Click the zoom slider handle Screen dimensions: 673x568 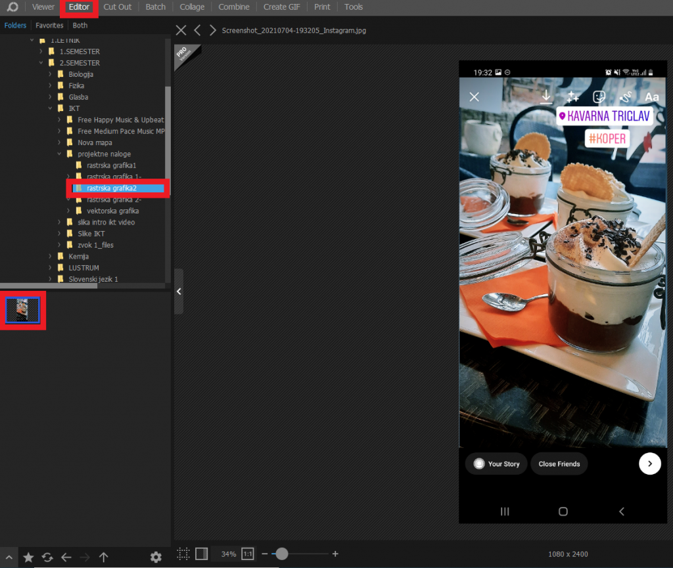click(x=281, y=554)
